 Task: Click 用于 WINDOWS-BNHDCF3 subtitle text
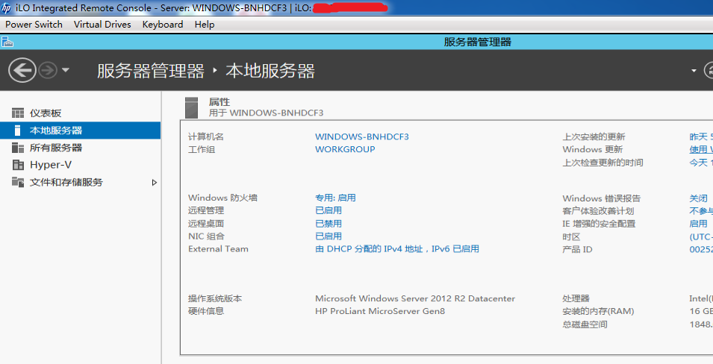point(266,113)
